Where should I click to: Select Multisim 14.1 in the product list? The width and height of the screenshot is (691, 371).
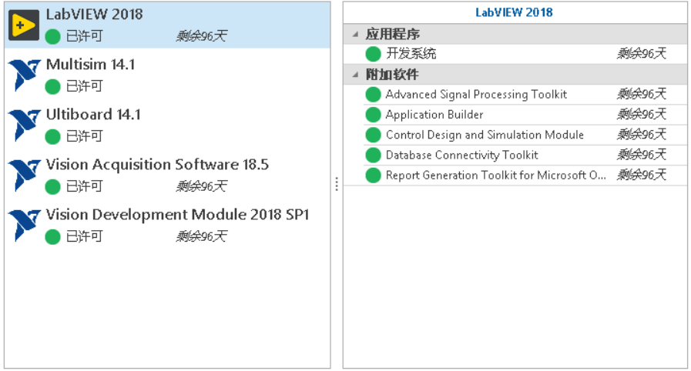[167, 75]
